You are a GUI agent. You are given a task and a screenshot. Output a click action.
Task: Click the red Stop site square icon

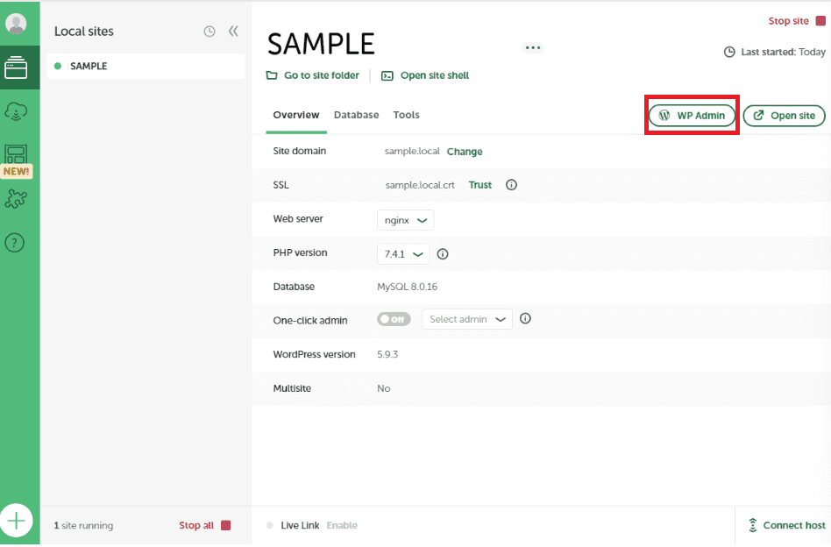pyautogui.click(x=820, y=21)
